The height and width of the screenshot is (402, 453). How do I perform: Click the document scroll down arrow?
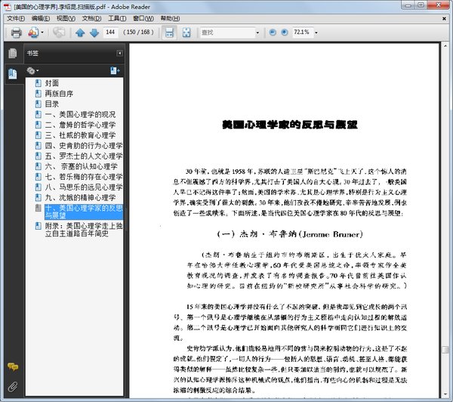pos(445,394)
